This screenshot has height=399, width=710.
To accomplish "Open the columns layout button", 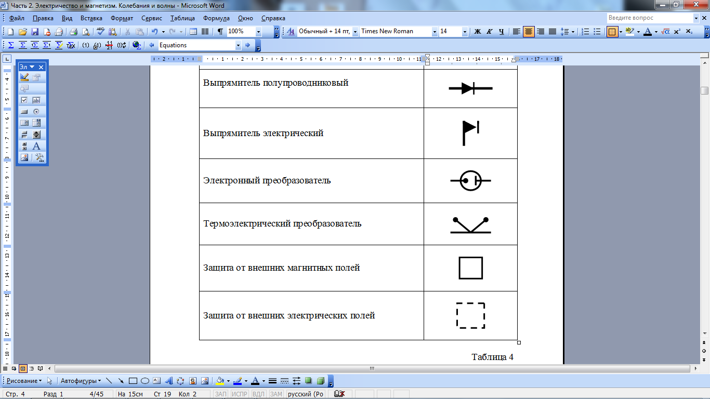I will point(205,32).
